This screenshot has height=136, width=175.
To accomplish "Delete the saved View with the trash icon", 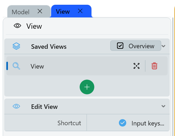I will (x=154, y=66).
